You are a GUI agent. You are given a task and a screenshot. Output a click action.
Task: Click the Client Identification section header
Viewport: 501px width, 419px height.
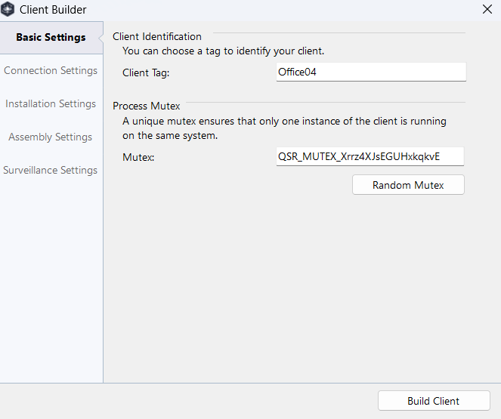[x=157, y=37]
